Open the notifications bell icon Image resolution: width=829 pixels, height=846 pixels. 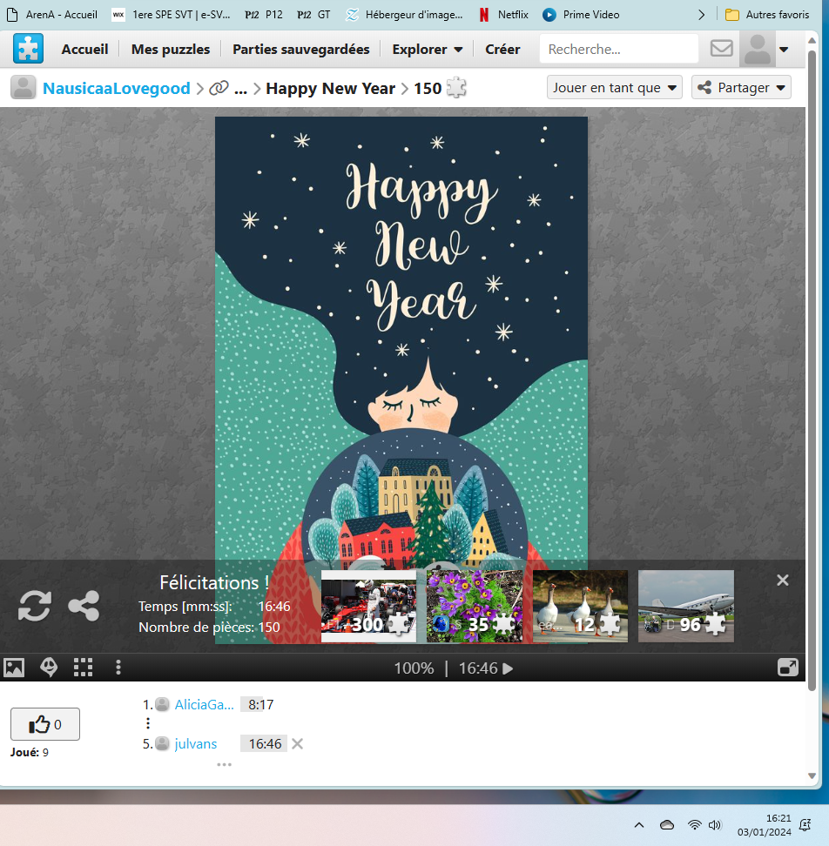[x=805, y=824]
